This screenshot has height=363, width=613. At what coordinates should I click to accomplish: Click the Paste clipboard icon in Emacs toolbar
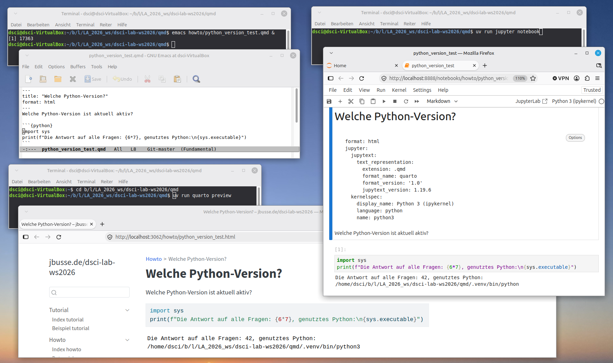[x=177, y=79]
